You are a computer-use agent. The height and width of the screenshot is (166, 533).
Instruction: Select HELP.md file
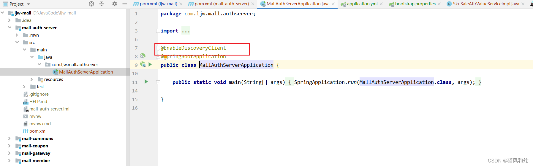(38, 101)
